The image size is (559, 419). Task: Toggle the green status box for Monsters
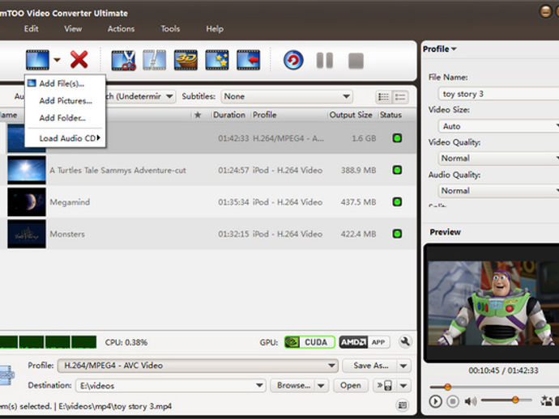coord(397,234)
